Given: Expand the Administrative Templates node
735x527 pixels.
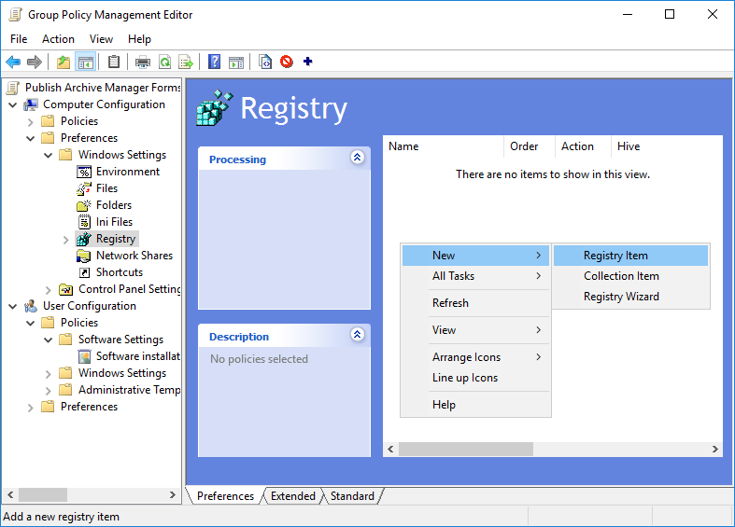Looking at the screenshot, I should 49,391.
